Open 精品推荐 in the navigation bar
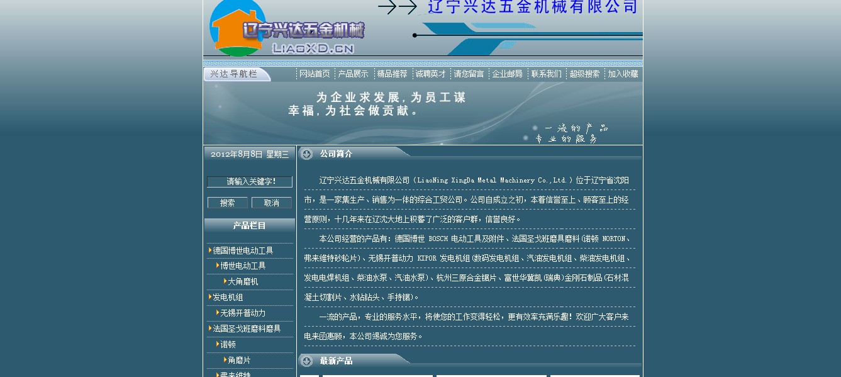 393,74
